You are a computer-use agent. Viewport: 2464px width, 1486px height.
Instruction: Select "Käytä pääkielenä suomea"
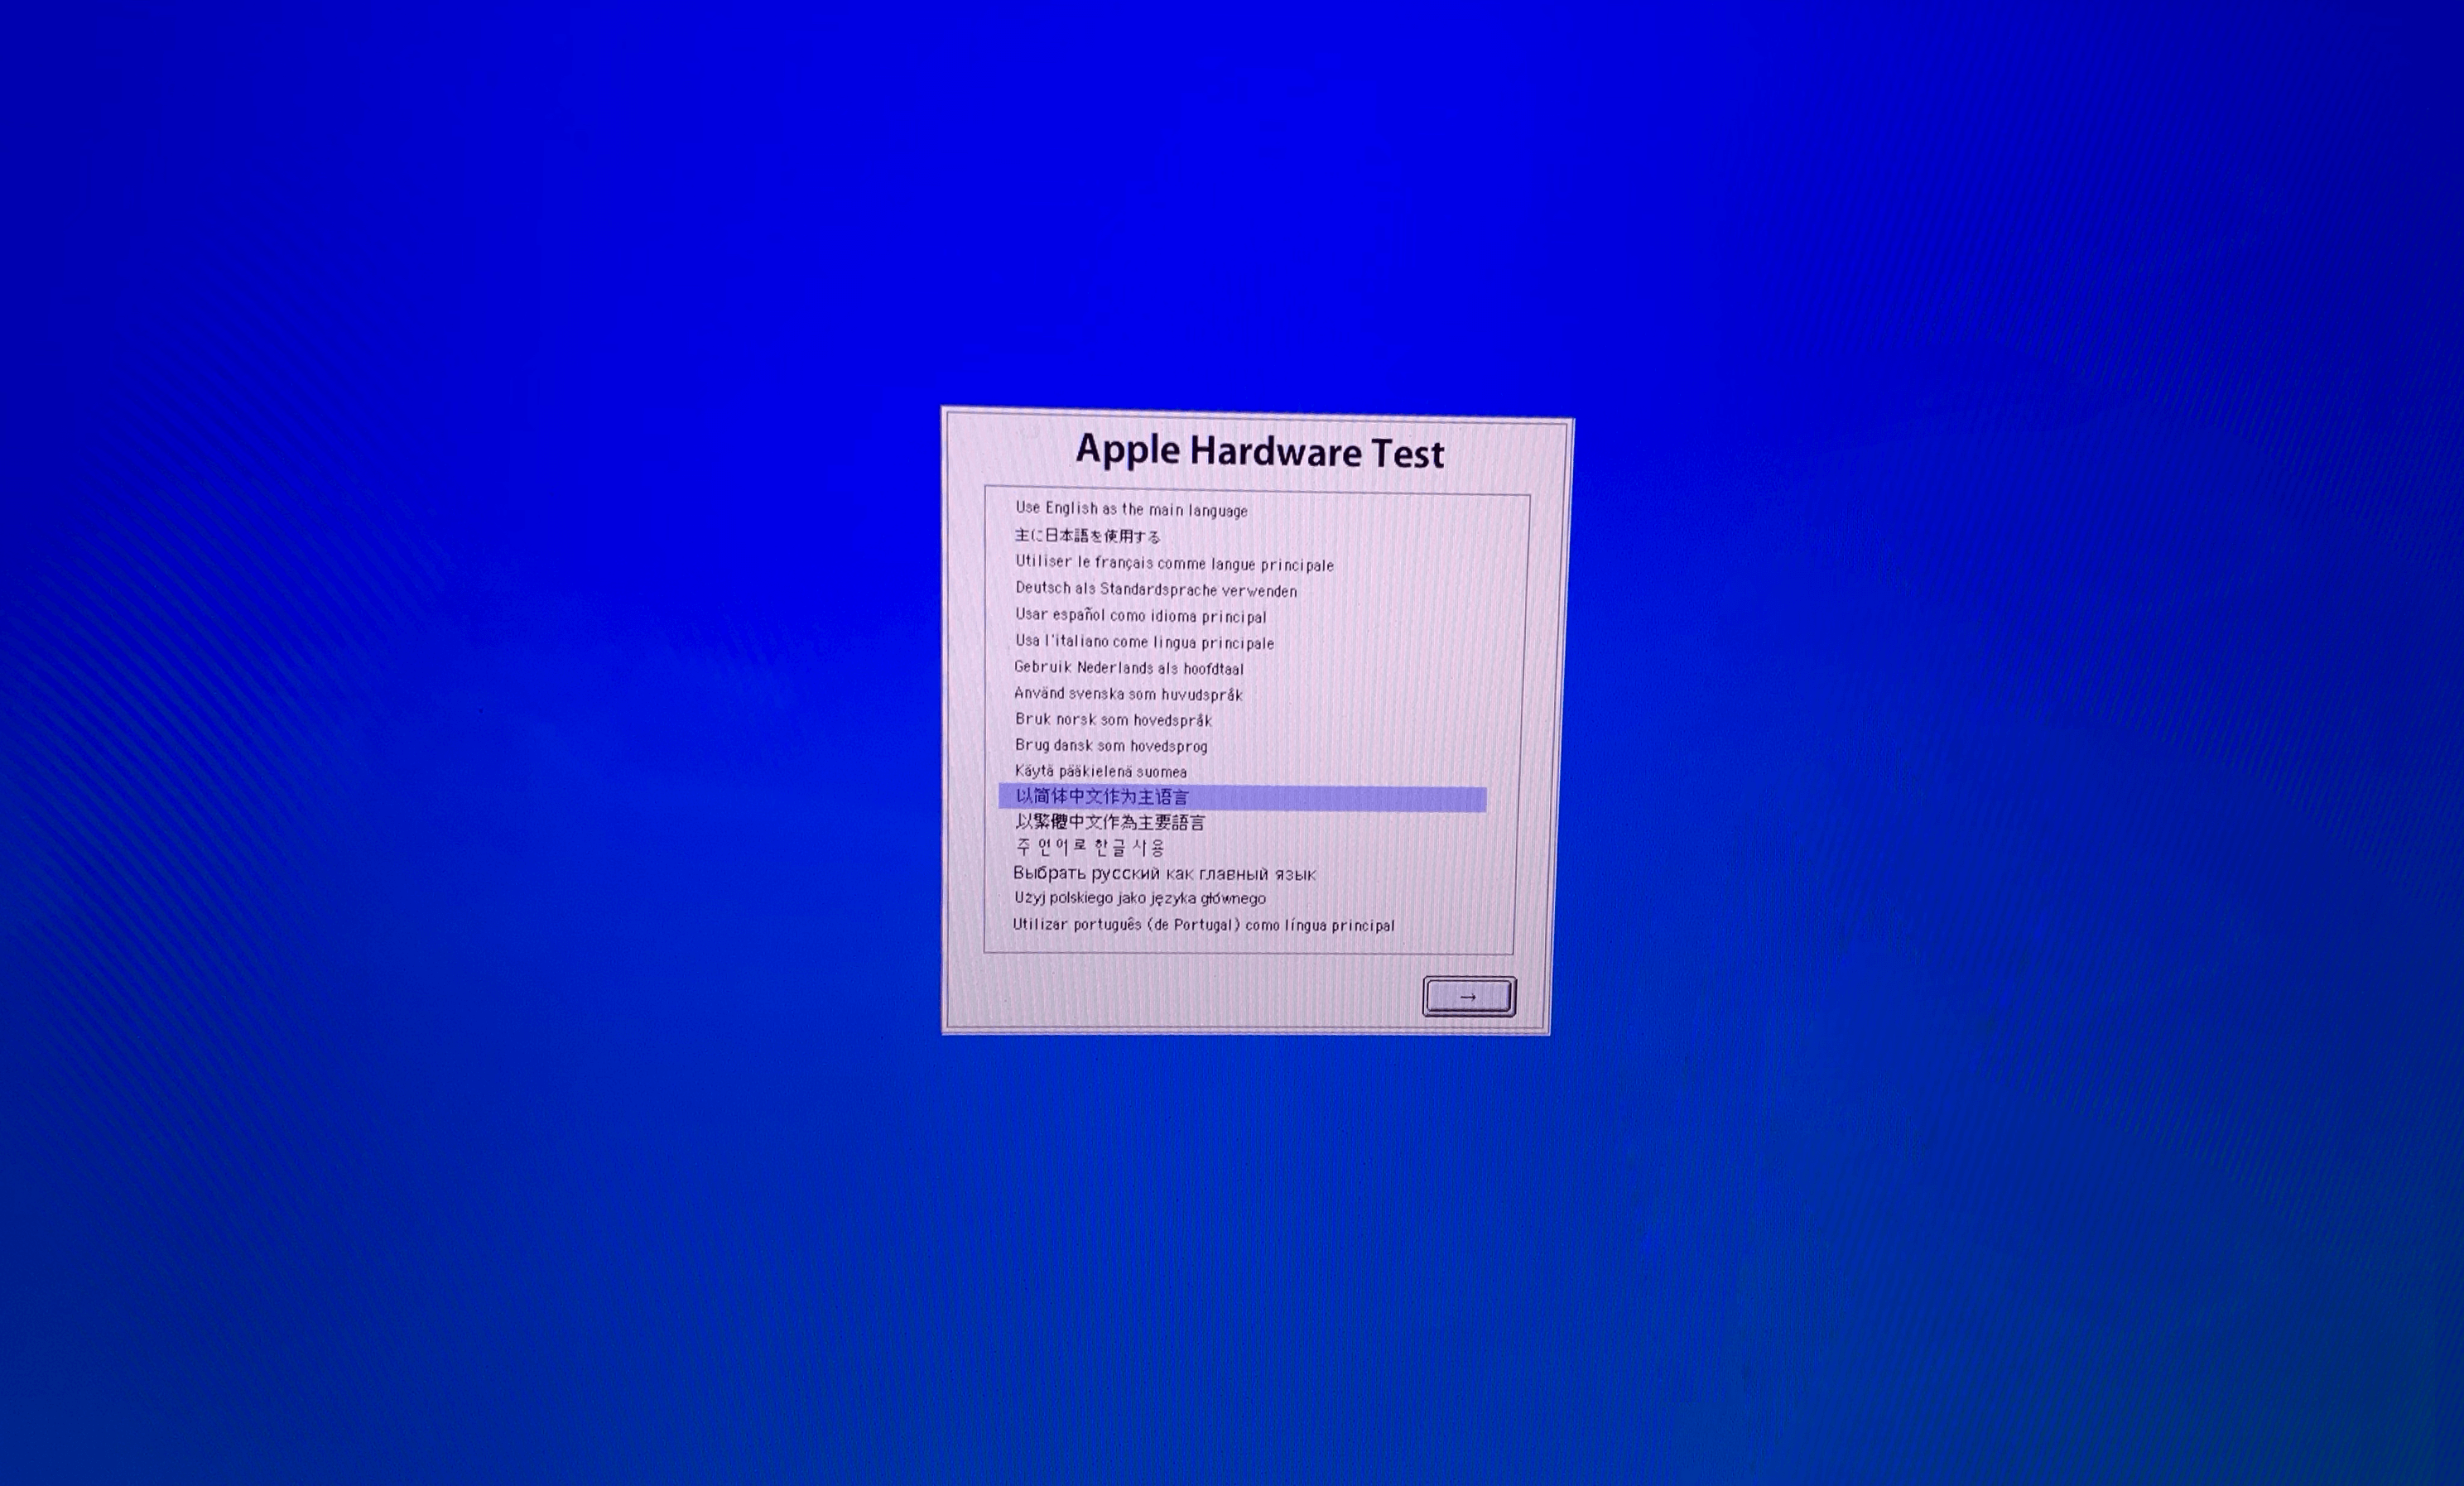[1100, 771]
